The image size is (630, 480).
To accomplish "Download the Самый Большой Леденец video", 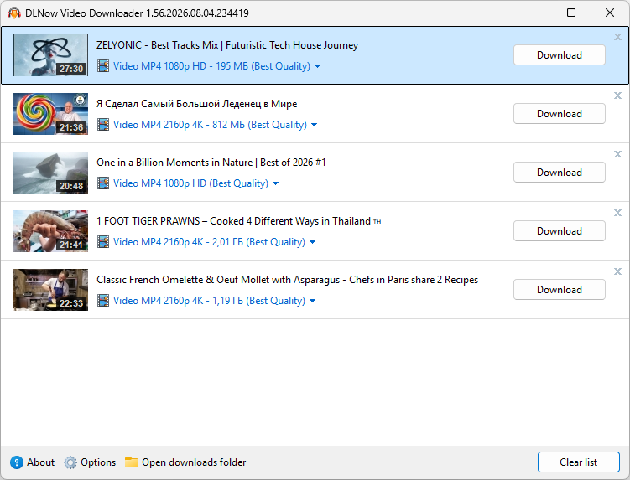I will (560, 114).
